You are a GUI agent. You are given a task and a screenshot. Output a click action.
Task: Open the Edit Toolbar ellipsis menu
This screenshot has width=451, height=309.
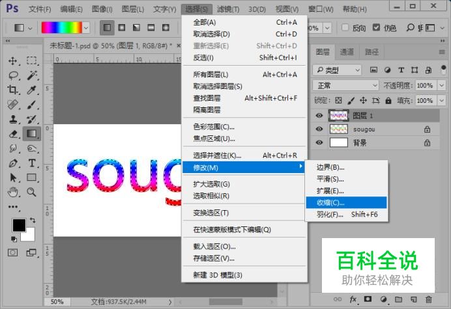pos(13,207)
